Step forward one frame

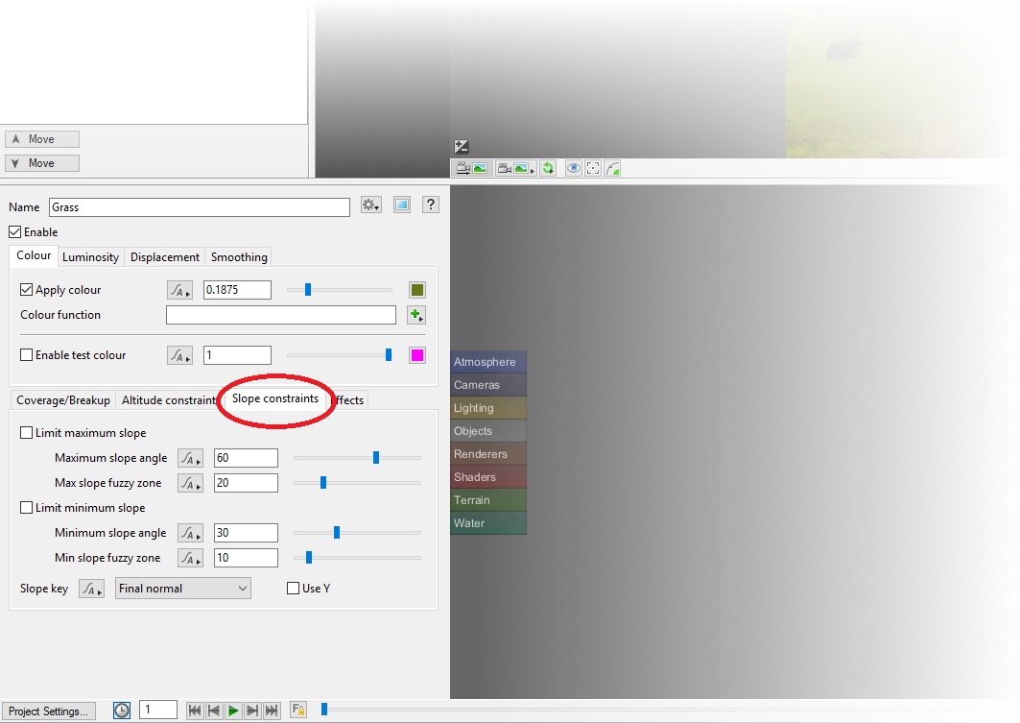pyautogui.click(x=252, y=710)
